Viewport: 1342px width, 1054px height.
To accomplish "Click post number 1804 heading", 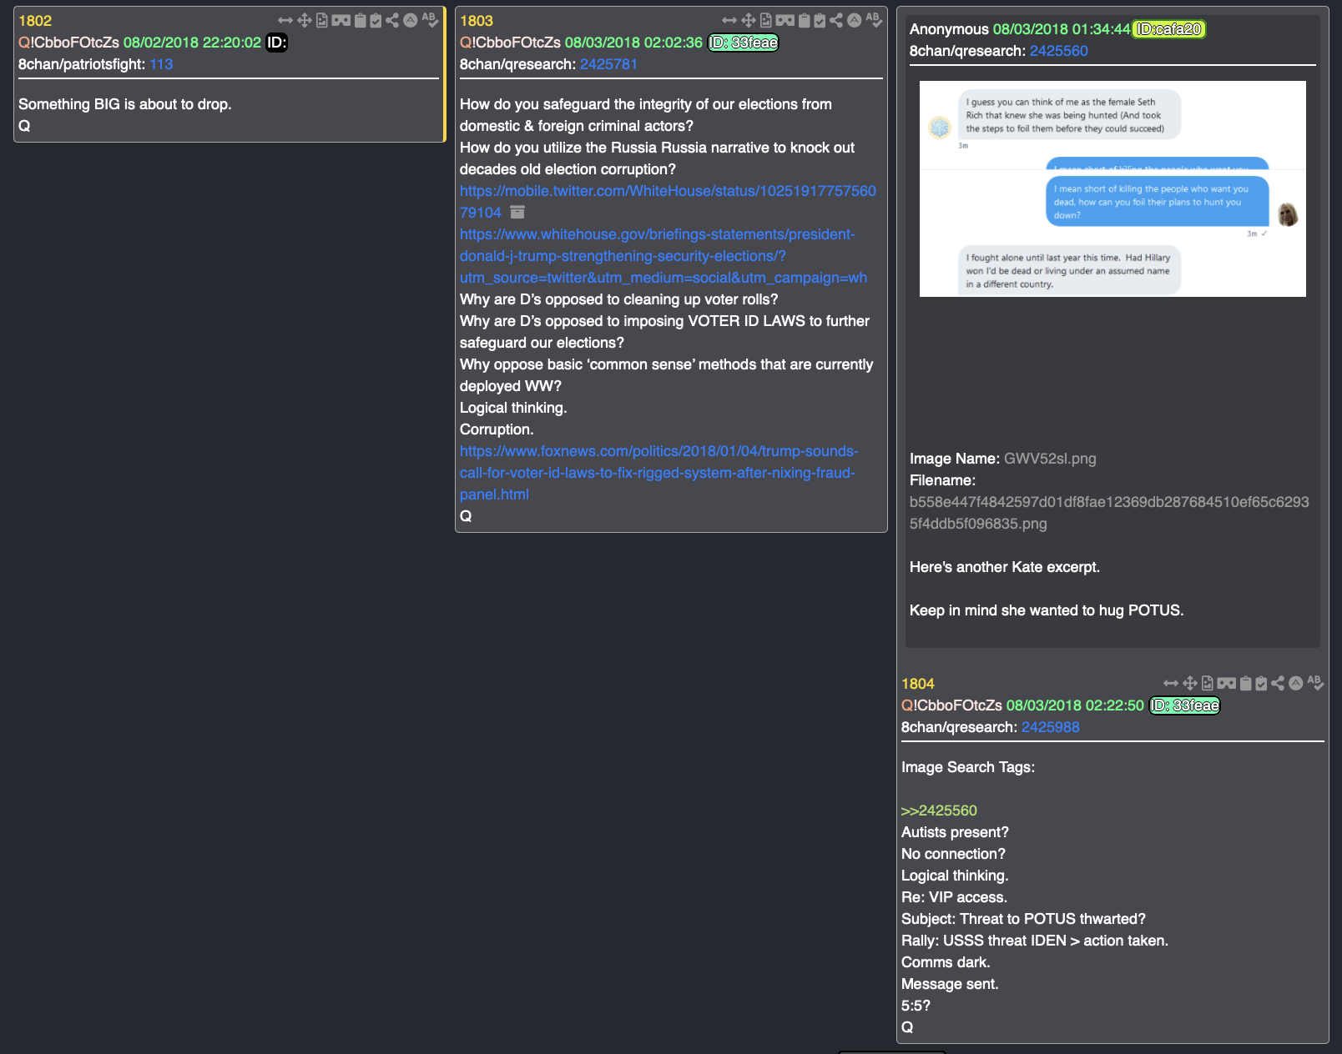I will tap(918, 684).
